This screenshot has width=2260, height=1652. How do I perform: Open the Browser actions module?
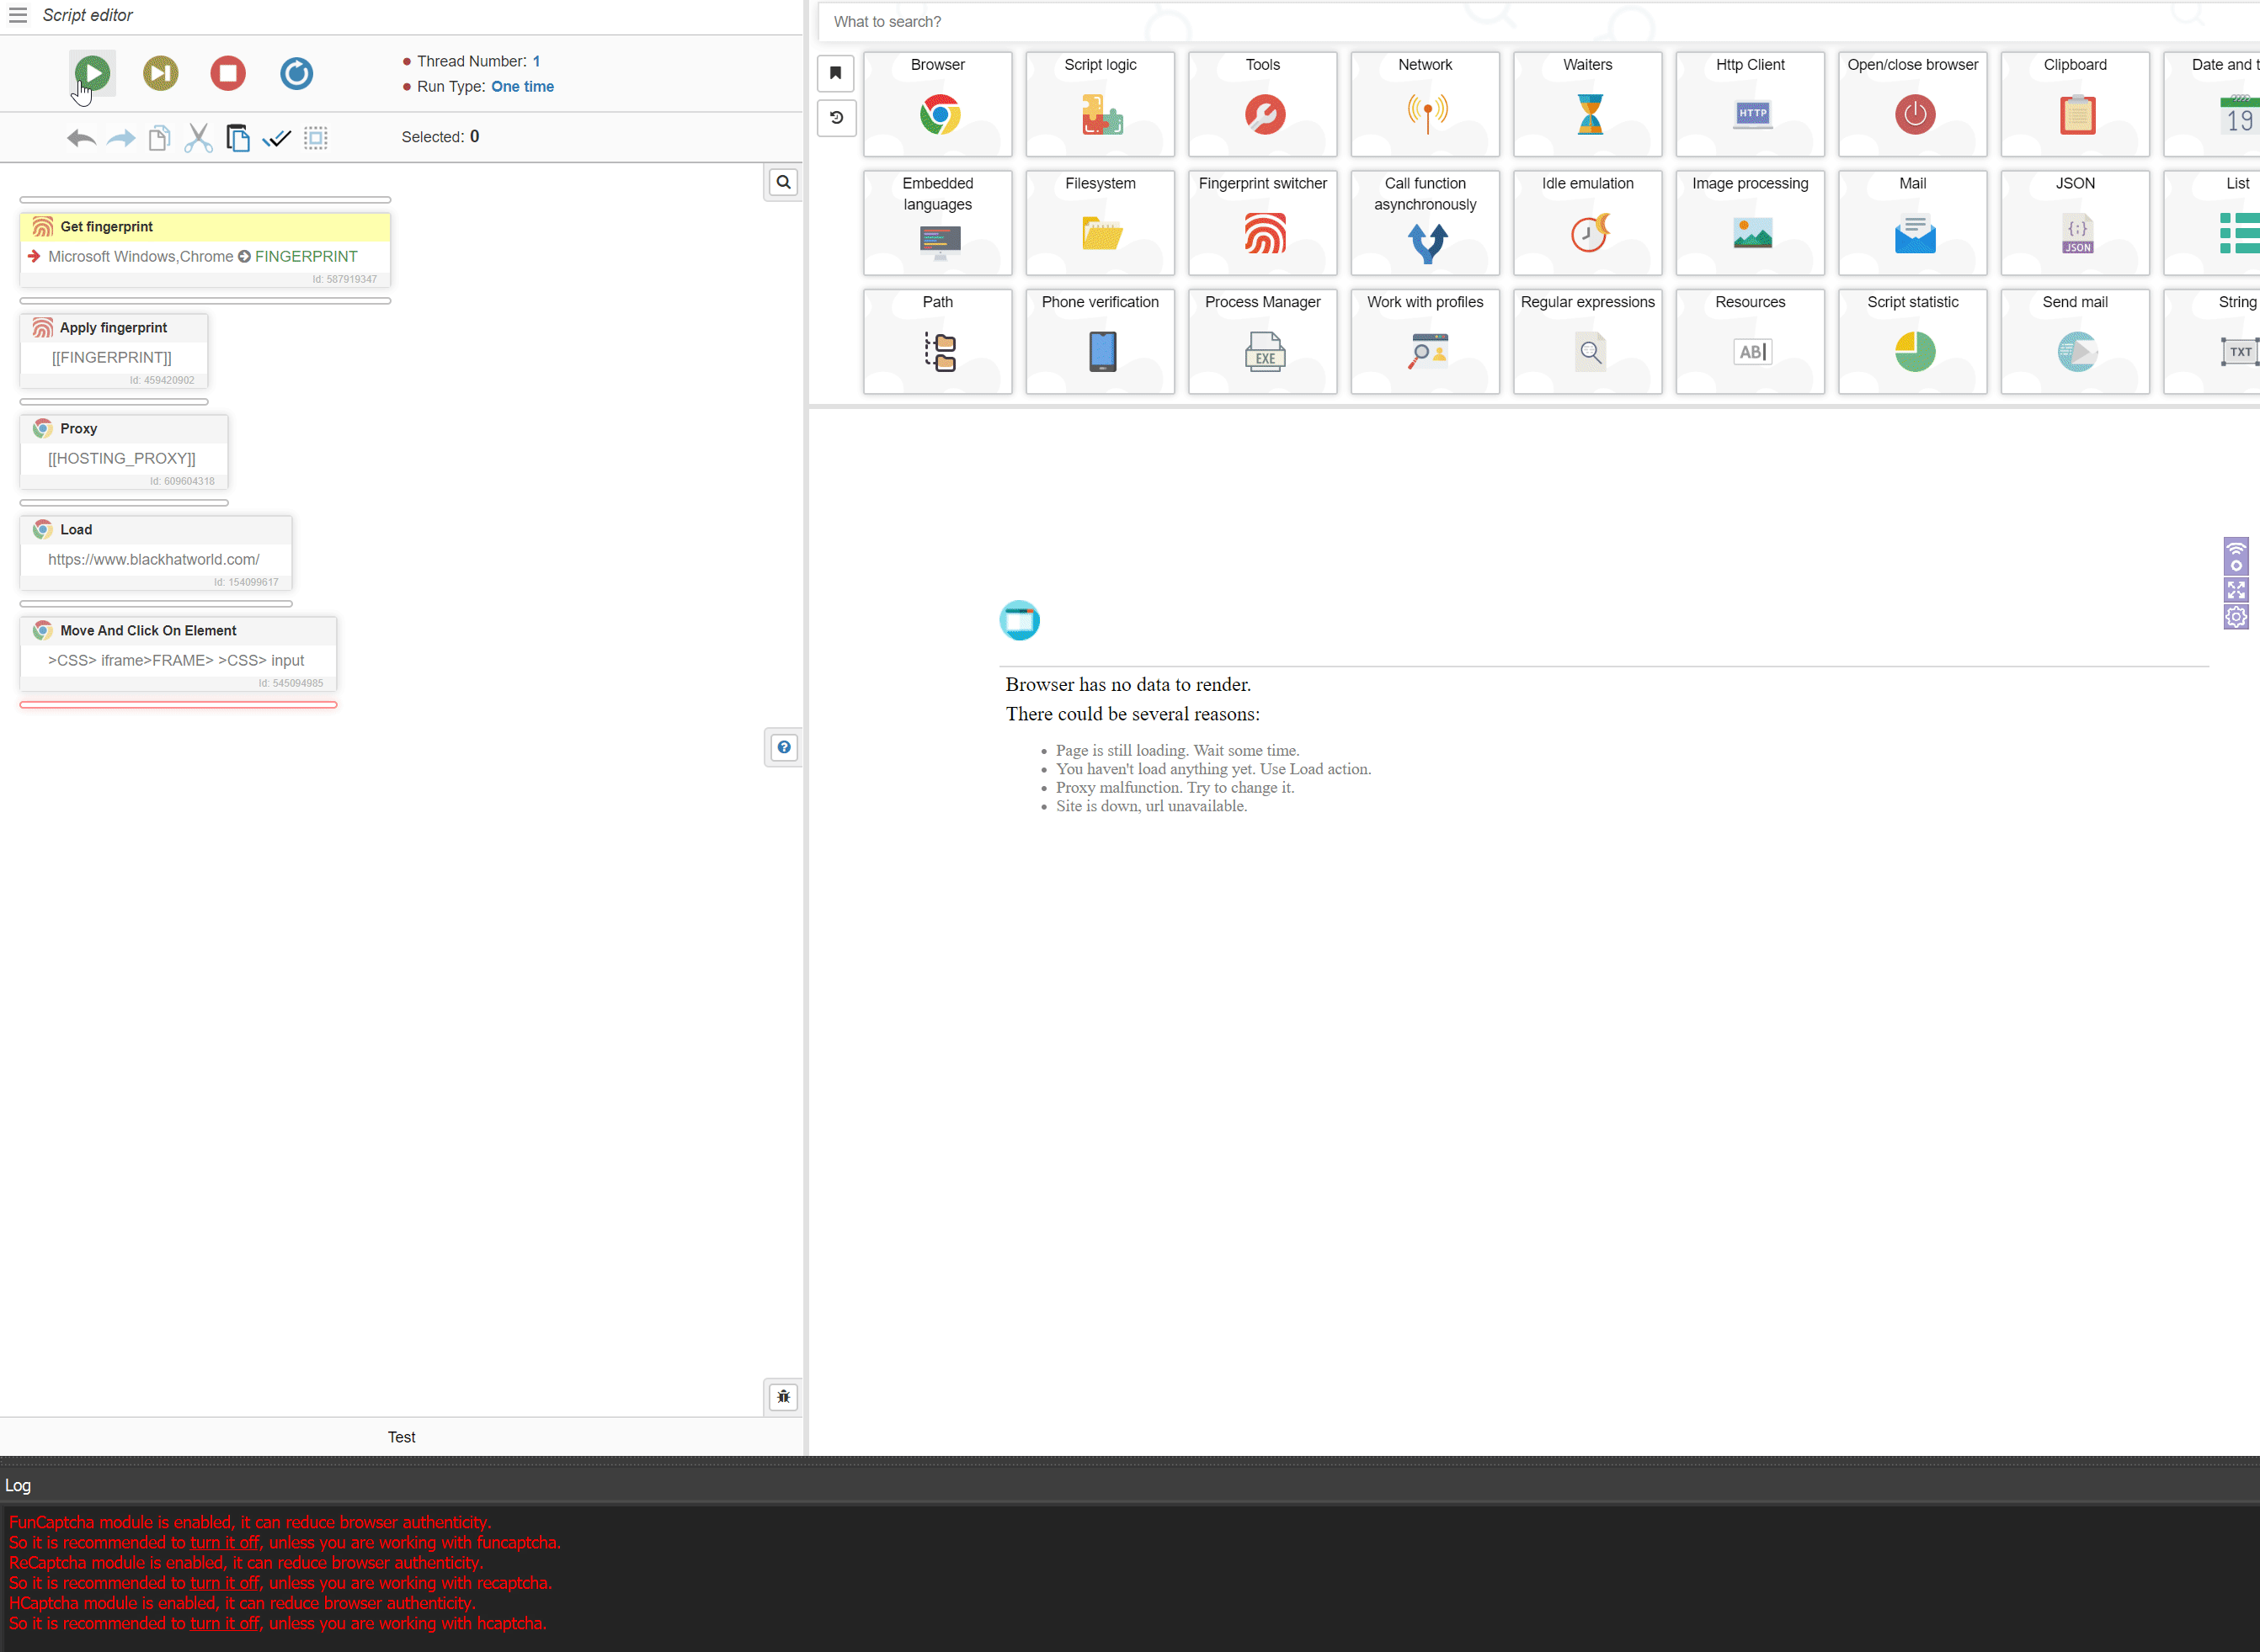pyautogui.click(x=937, y=104)
